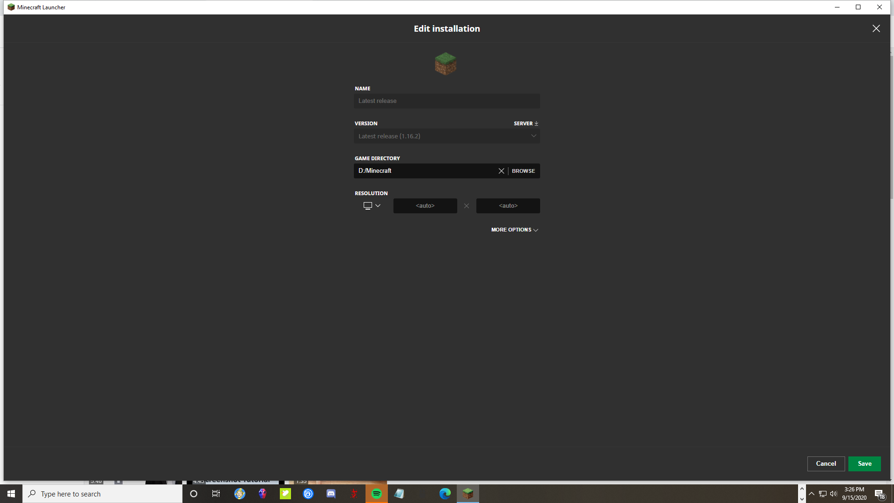The width and height of the screenshot is (894, 503).
Task: Open Task View on the taskbar
Action: pos(216,494)
